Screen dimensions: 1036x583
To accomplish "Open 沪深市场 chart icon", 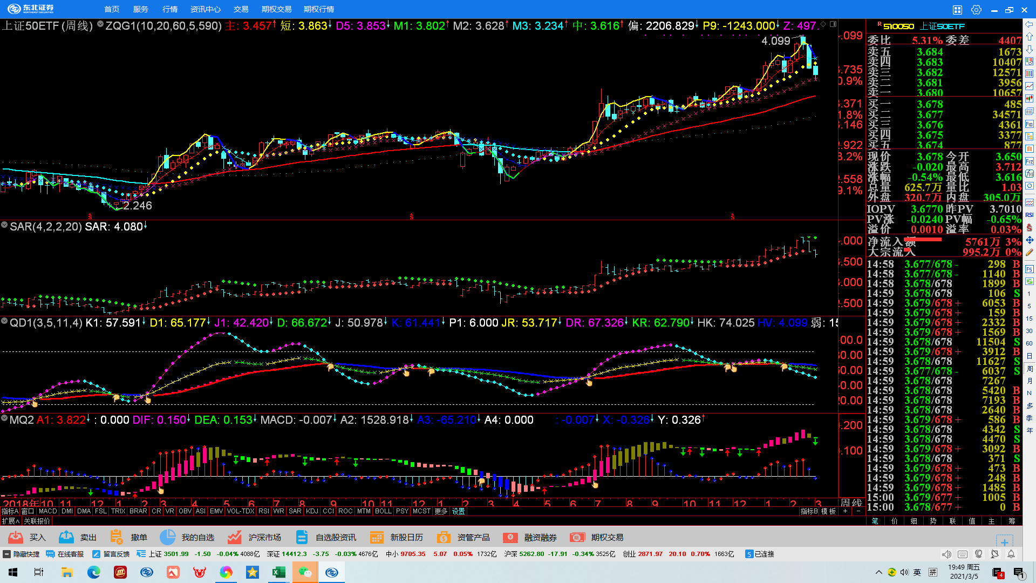I will coord(234,537).
